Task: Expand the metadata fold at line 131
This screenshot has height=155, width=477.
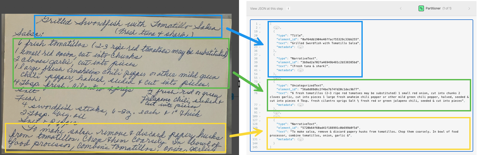Action: [x=260, y=139]
